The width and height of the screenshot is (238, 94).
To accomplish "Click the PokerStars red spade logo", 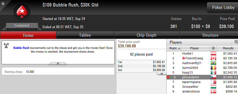I will [x=22, y=12].
